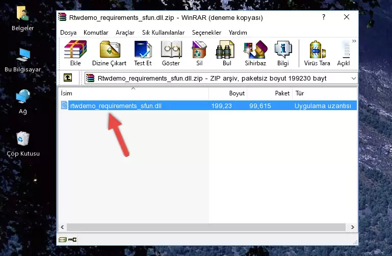
Task: Launch the Sihirbaz wizard
Action: (x=255, y=53)
